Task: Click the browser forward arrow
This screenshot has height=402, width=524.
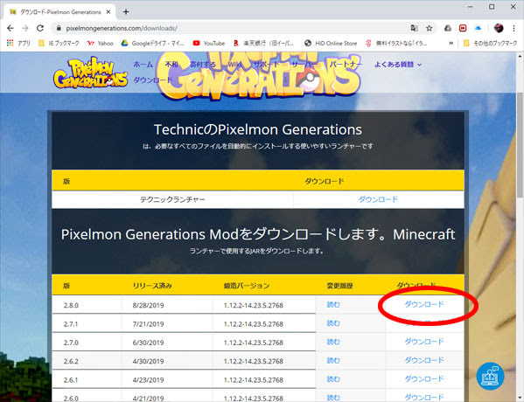Action: (x=25, y=28)
